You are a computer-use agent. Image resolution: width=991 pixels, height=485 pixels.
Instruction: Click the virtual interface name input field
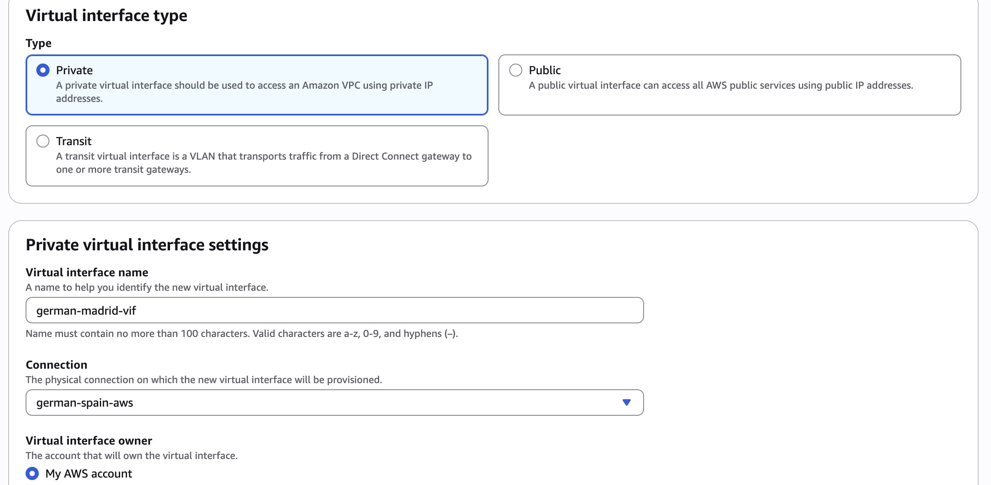(334, 310)
